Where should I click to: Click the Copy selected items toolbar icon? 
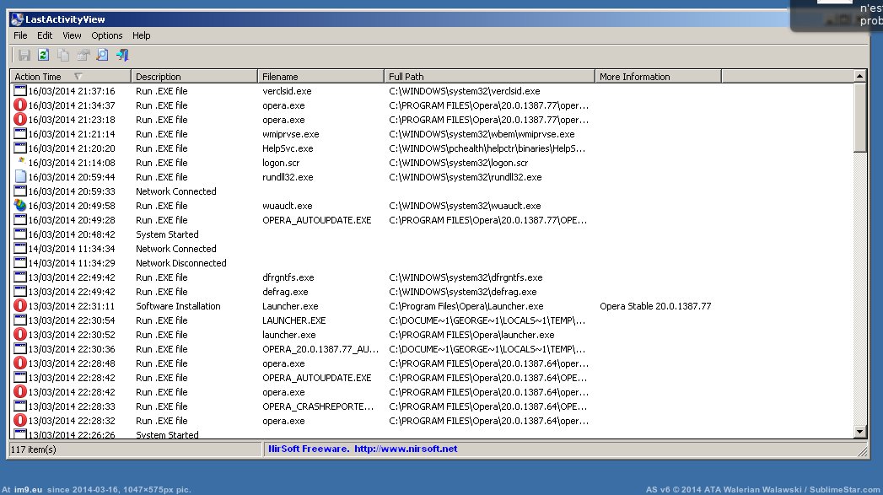click(x=63, y=56)
